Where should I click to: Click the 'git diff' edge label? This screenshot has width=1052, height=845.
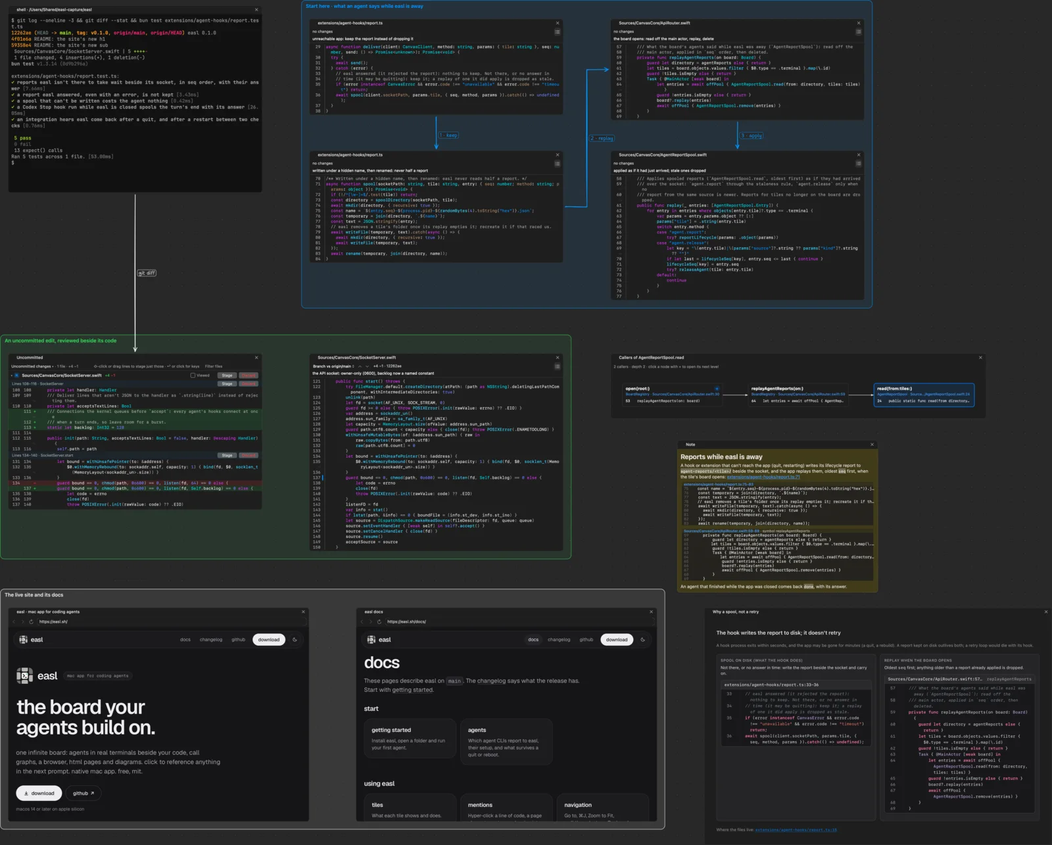[x=147, y=273]
